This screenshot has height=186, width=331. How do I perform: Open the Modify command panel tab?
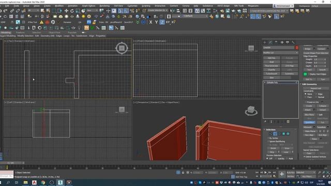coord(270,42)
